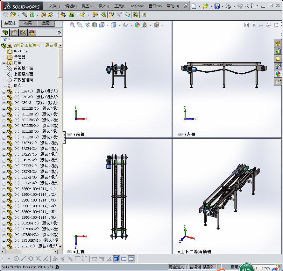Activate the Zoom to Area tool
Image resolution: width=283 pixels, height=271 pixels.
point(79,25)
